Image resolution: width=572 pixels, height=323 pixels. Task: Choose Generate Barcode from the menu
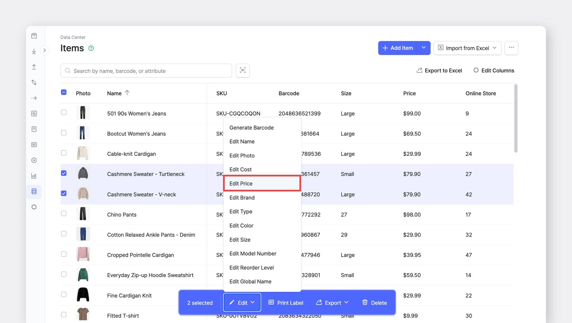coord(251,128)
